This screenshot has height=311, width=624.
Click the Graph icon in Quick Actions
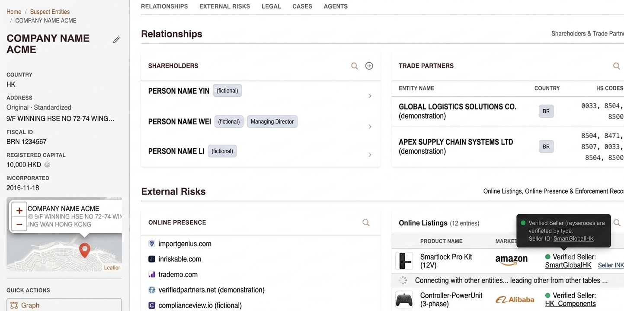(14, 305)
